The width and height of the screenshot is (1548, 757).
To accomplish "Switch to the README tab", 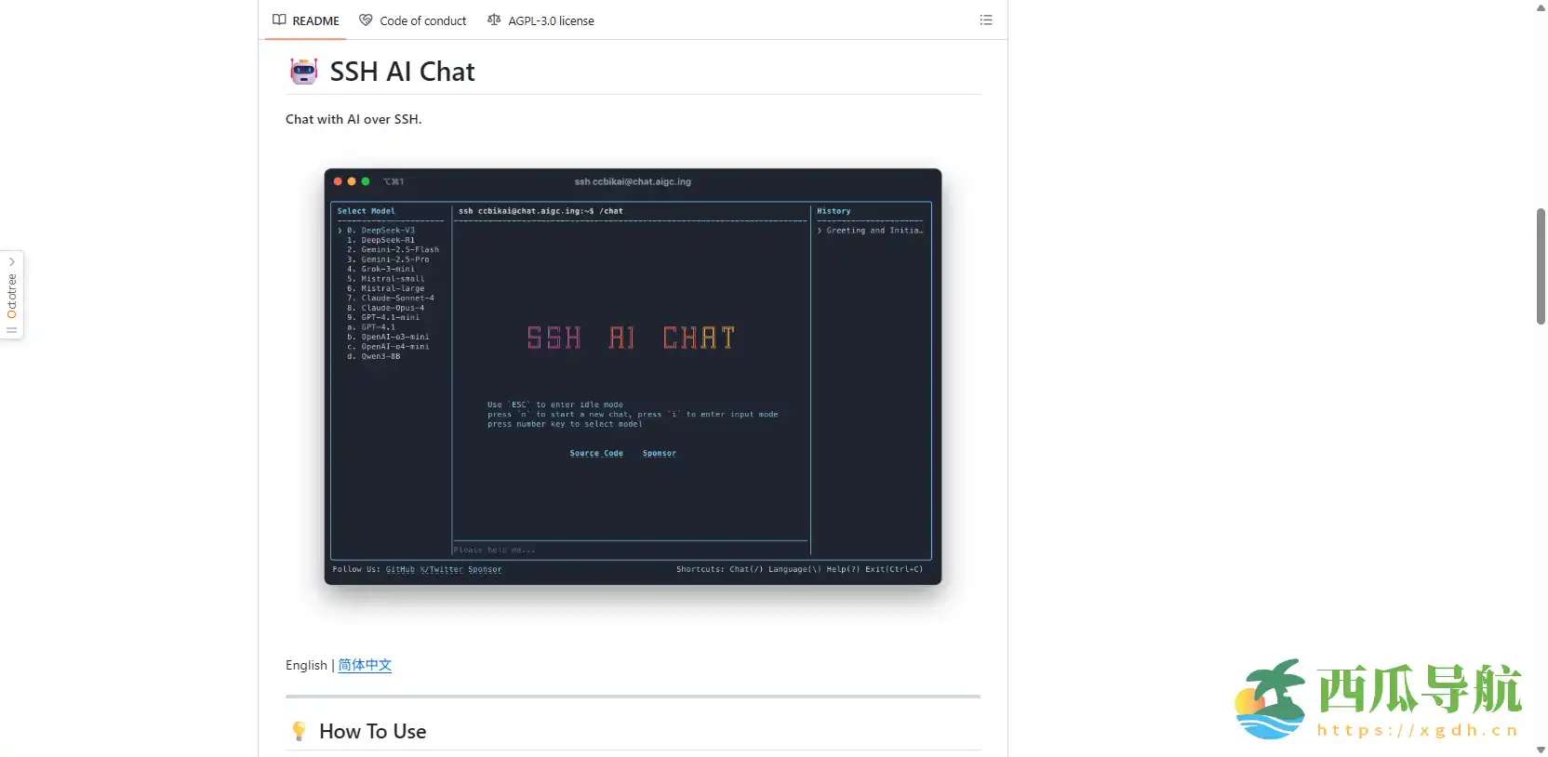I will 306,20.
